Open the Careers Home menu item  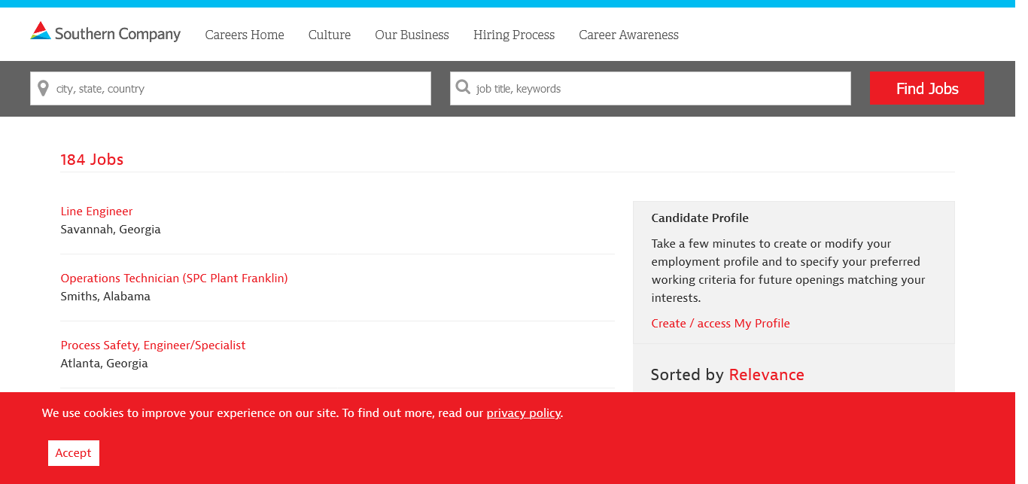point(245,35)
